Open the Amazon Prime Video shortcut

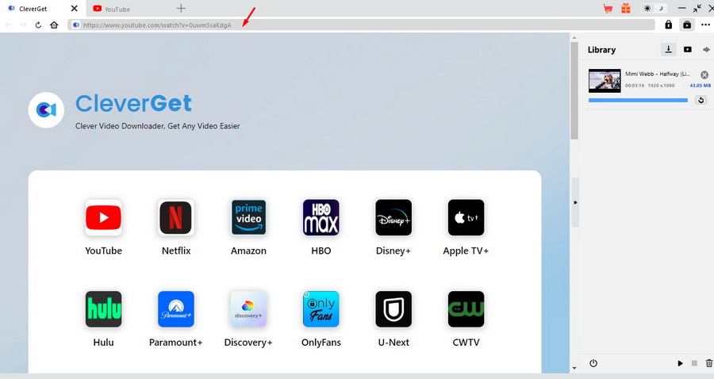coord(248,217)
